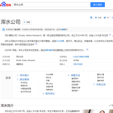
Task: Click the Muddy Waters Research value in info table
Action: pyautogui.click(x=26, y=60)
